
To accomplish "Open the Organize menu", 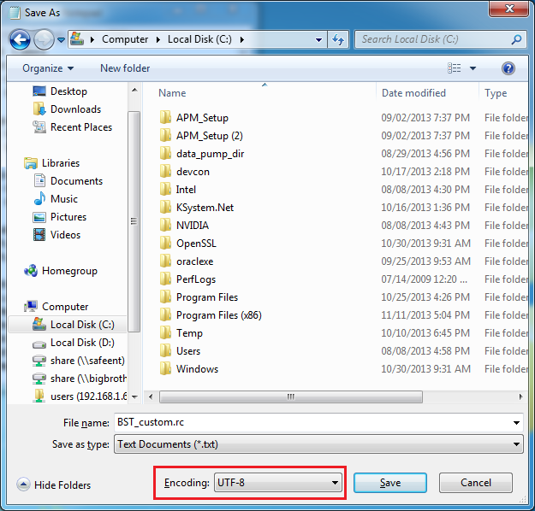I will 48,68.
